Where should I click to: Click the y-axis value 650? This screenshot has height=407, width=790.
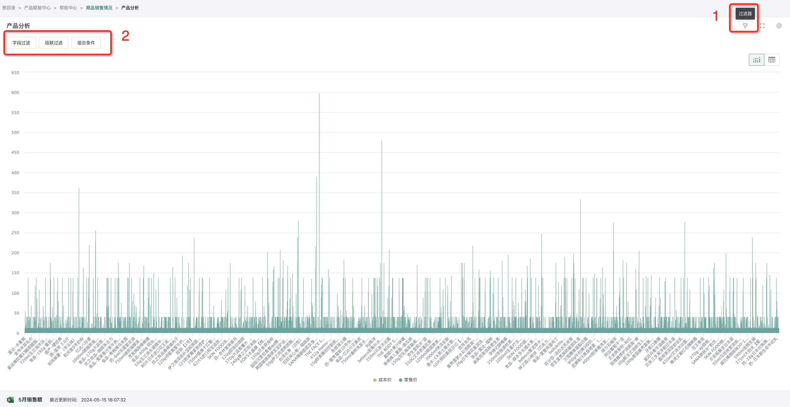click(x=15, y=73)
